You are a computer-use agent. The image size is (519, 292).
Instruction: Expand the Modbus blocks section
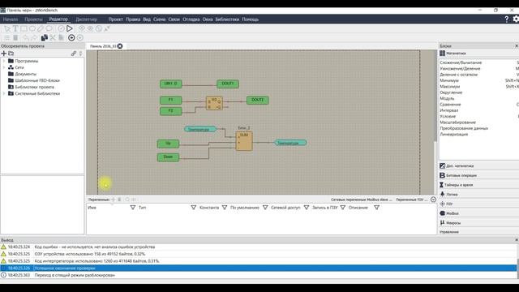click(x=478, y=213)
